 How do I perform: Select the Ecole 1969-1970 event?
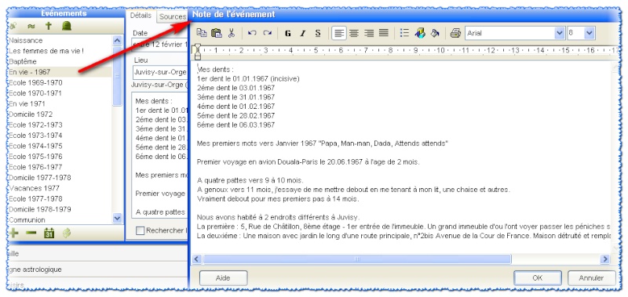click(x=35, y=83)
